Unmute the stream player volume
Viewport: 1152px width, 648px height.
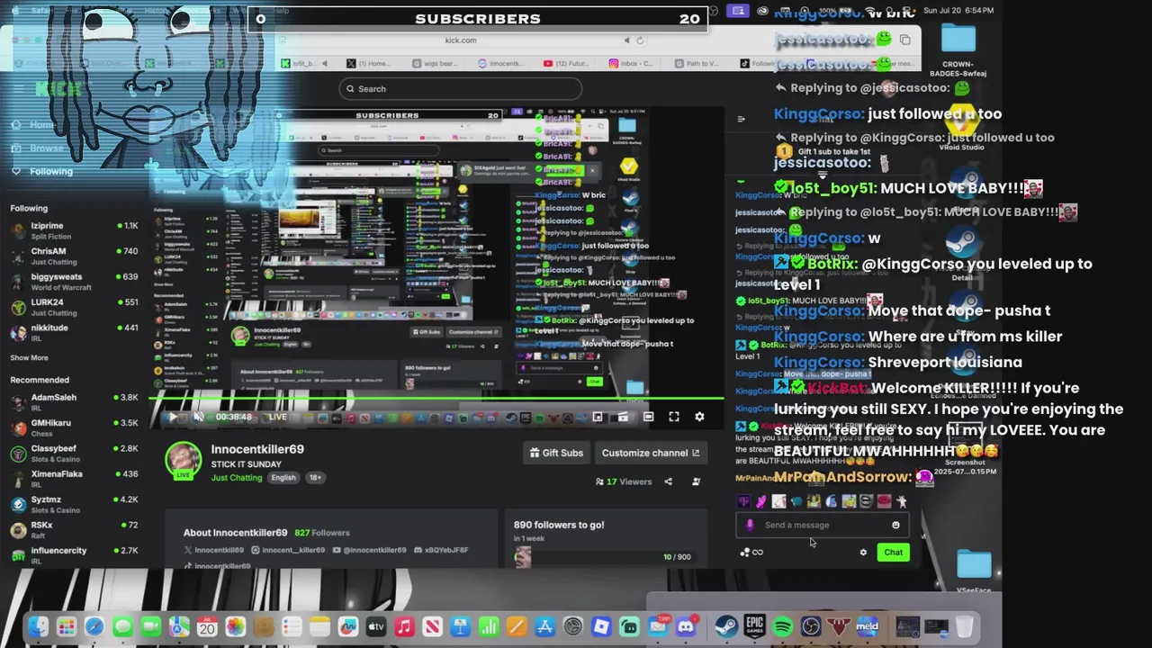199,417
